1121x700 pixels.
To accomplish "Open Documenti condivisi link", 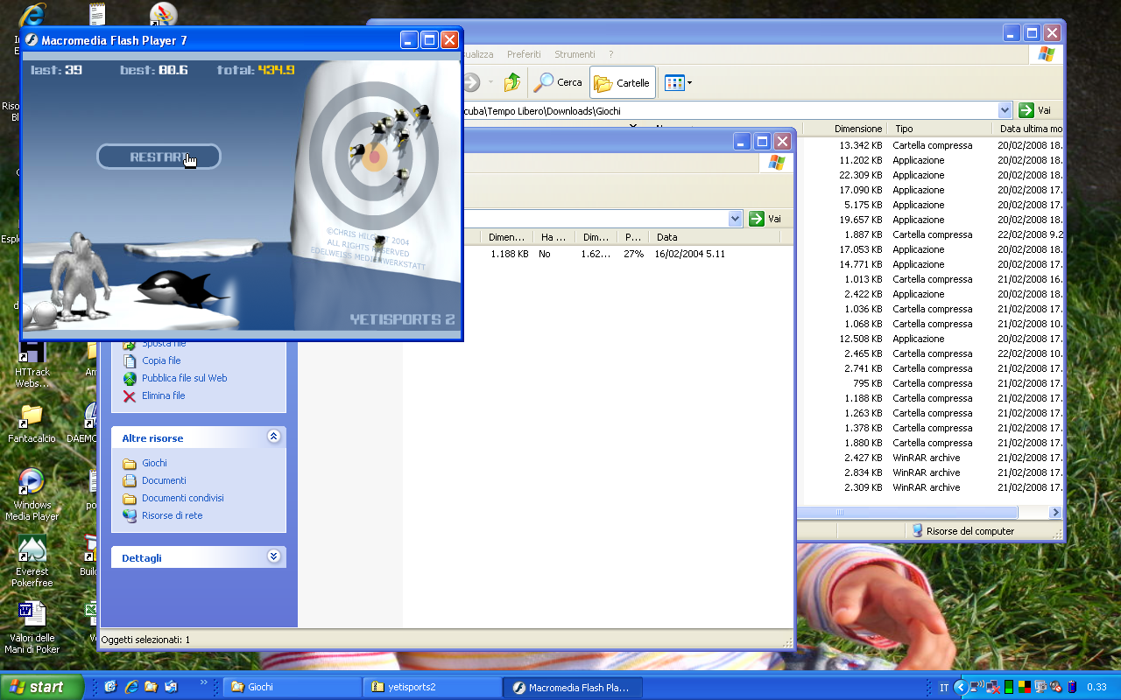I will pos(183,498).
